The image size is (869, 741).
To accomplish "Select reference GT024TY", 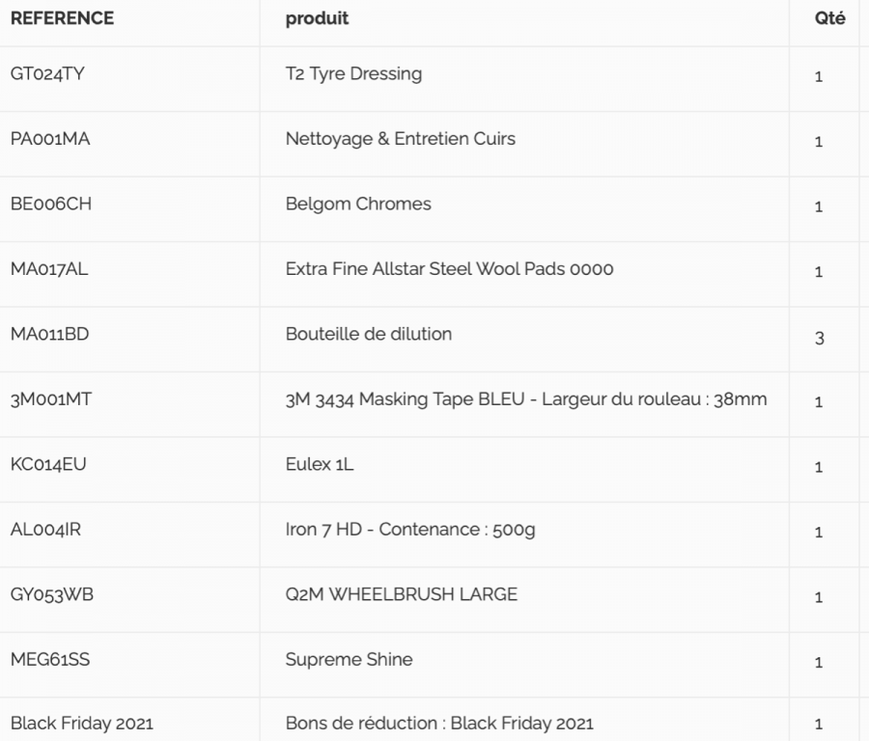I will click(47, 73).
